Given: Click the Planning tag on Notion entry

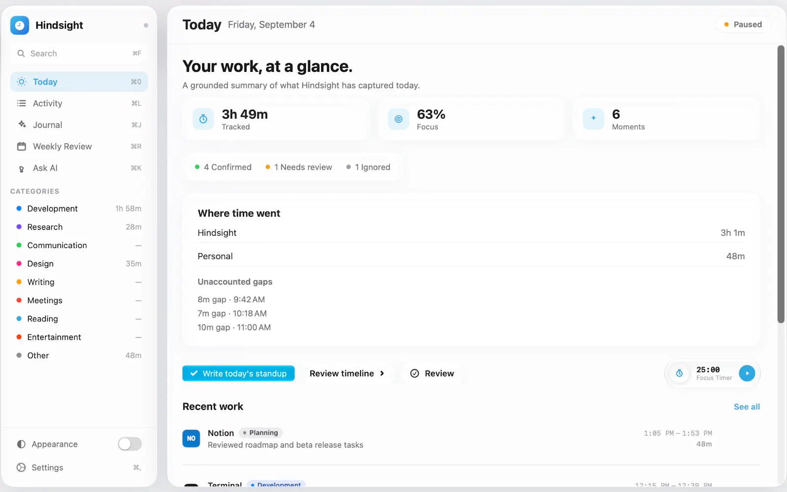Looking at the screenshot, I should [x=261, y=433].
